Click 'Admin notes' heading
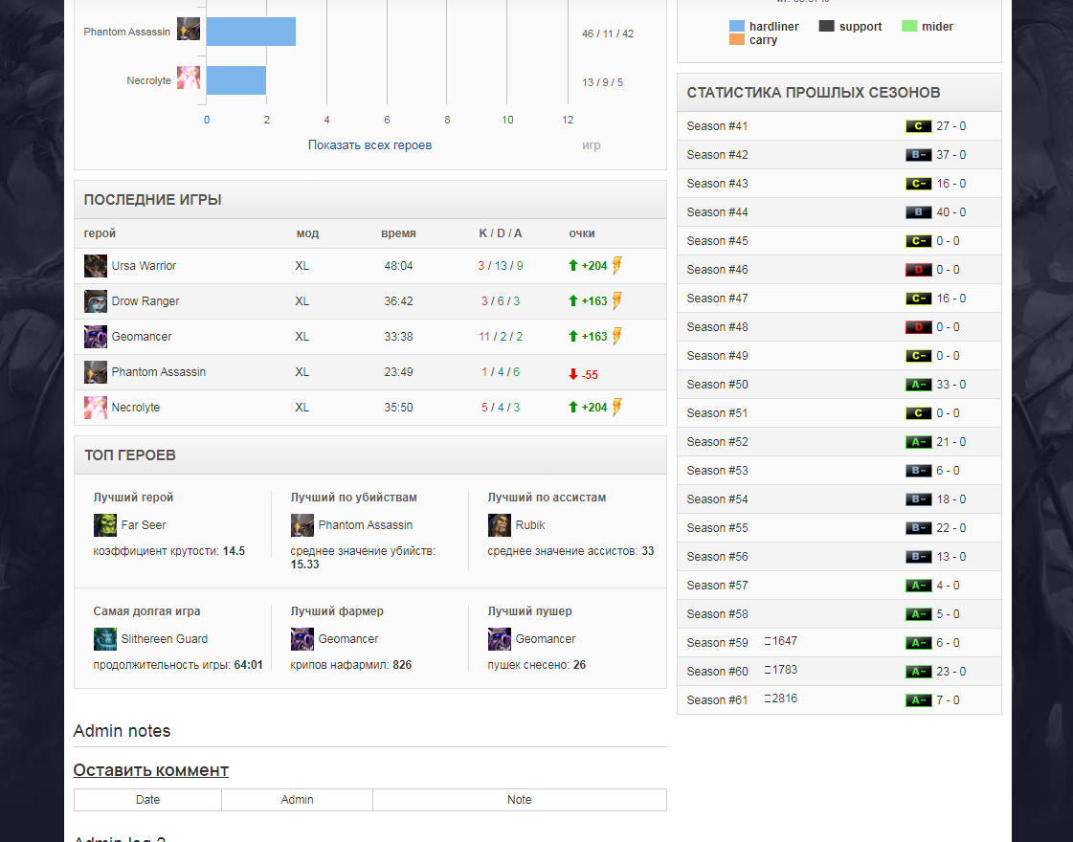 tap(122, 730)
